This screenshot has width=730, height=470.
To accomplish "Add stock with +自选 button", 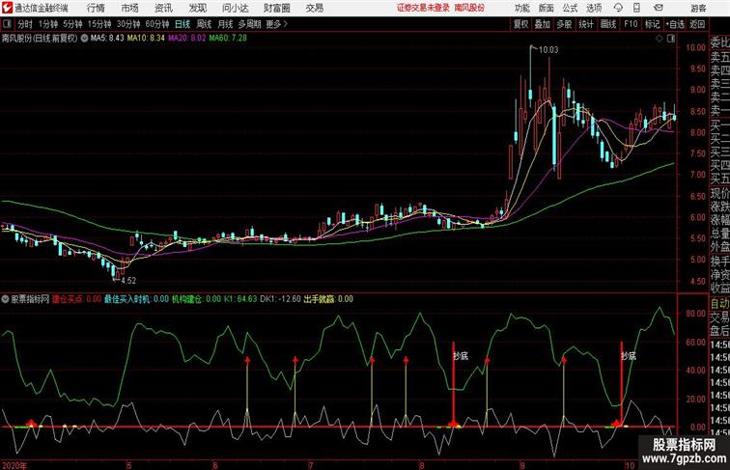I will point(675,24).
